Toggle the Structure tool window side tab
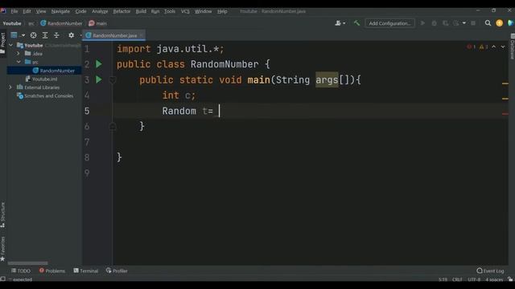Image resolution: width=515 pixels, height=289 pixels. (x=3, y=214)
